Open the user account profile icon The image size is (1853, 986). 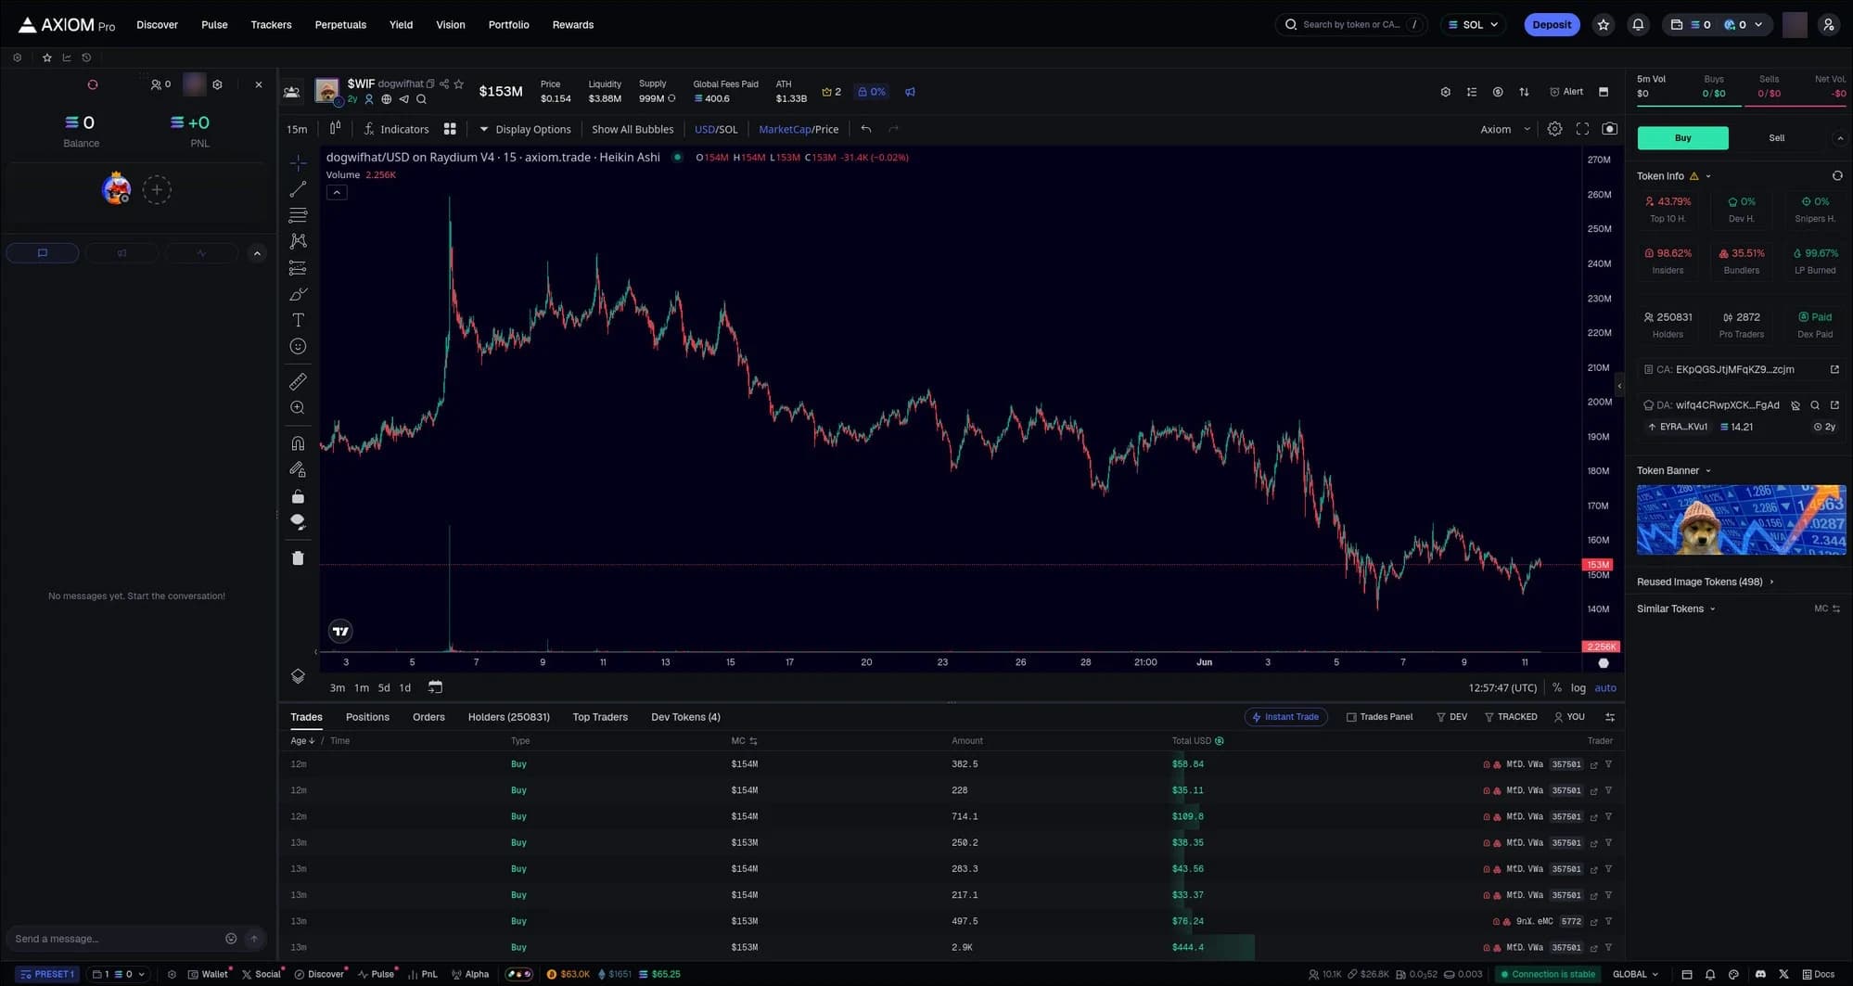tap(1829, 25)
